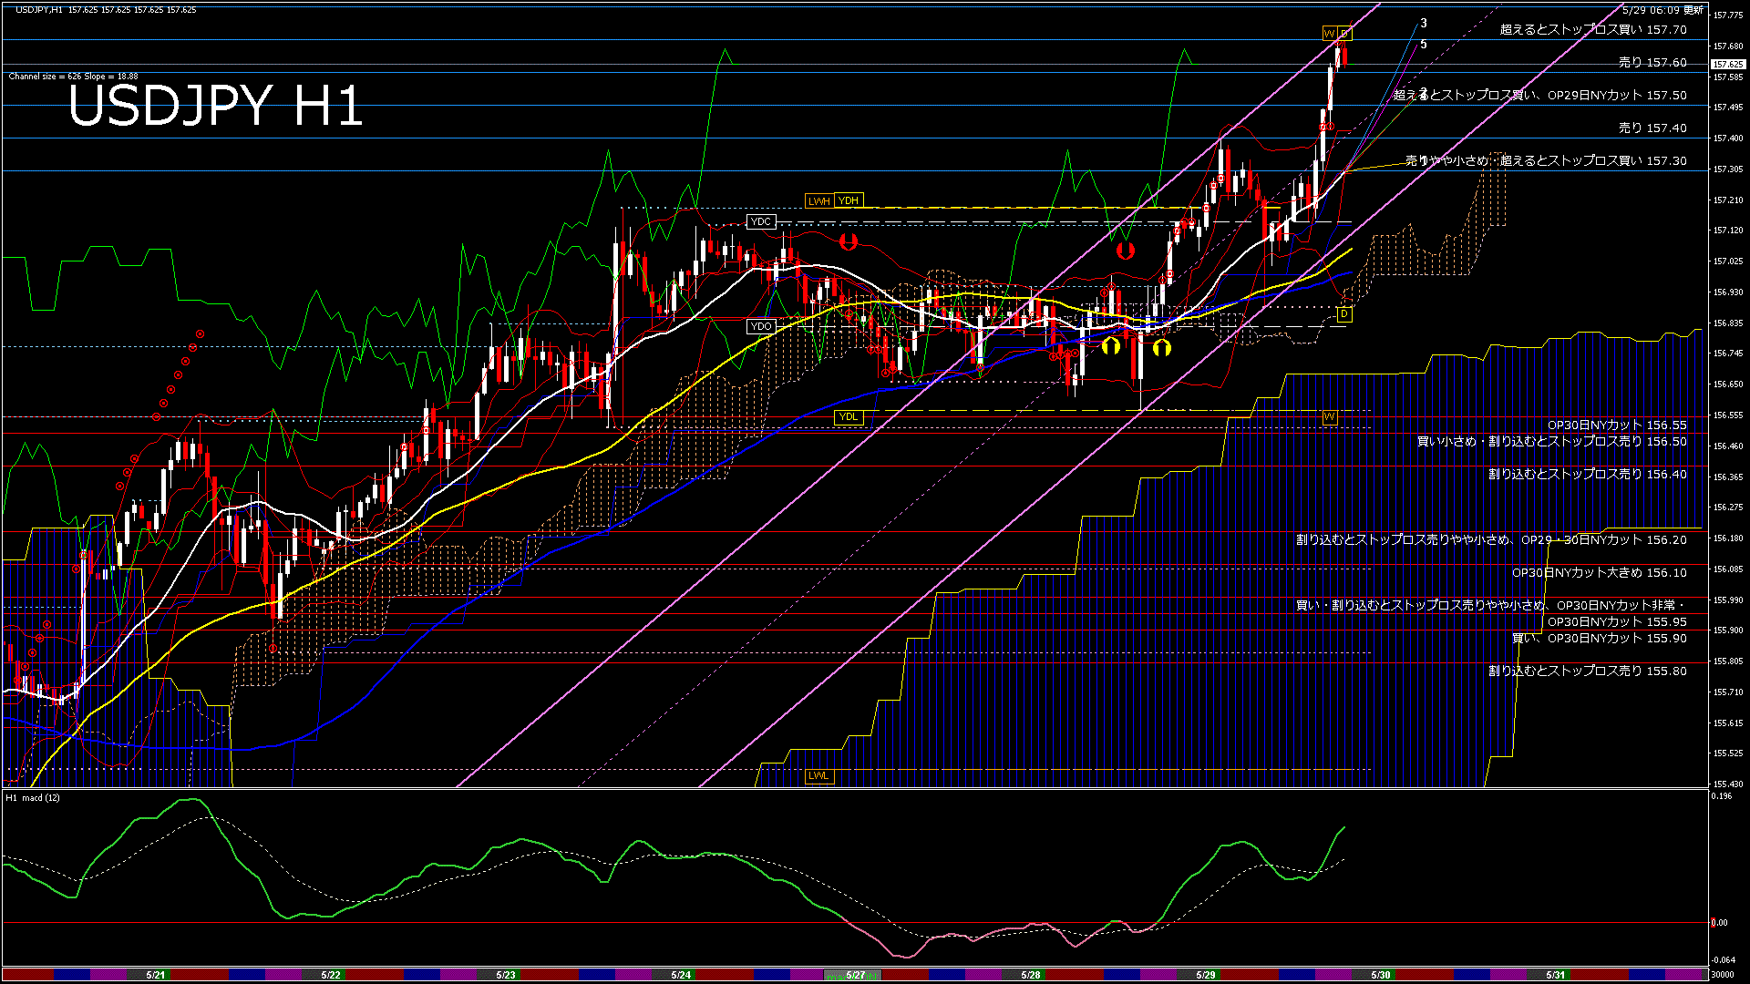Viewport: 1750px width, 984px height.
Task: Click the 'OP30日NYカット 156.55' annotation
Action: coord(1617,425)
